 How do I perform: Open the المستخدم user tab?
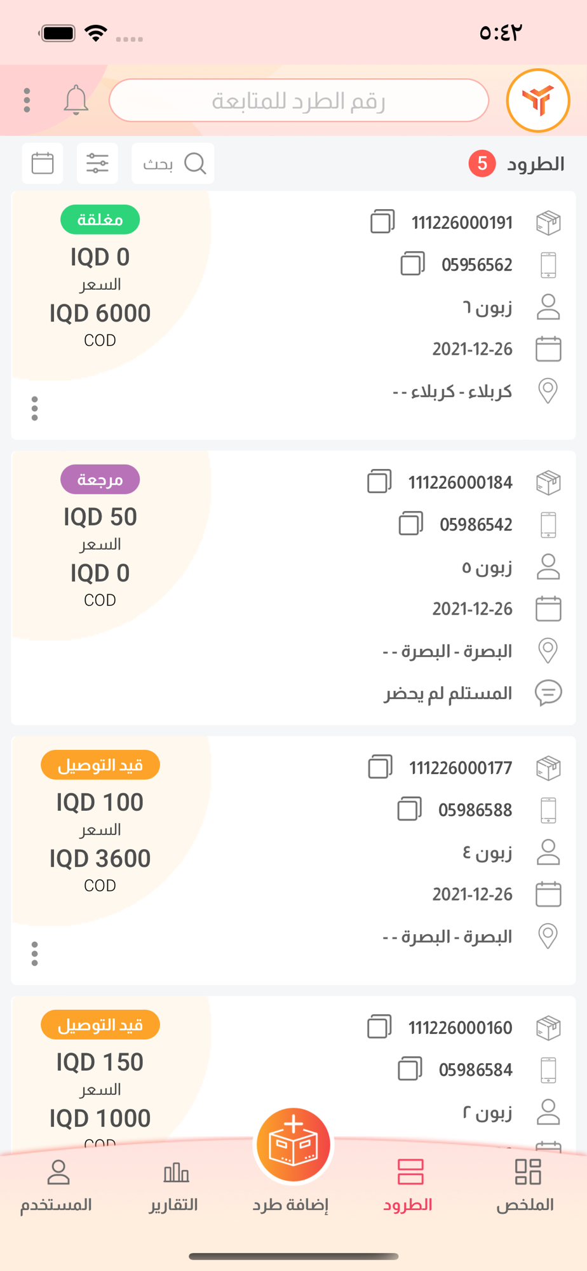57,1185
